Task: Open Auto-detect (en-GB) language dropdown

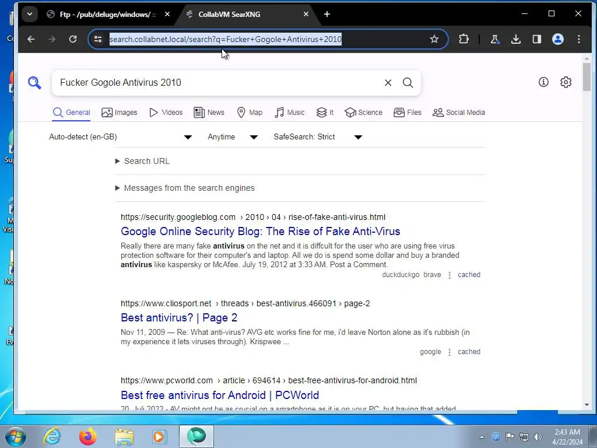Action: pyautogui.click(x=121, y=136)
